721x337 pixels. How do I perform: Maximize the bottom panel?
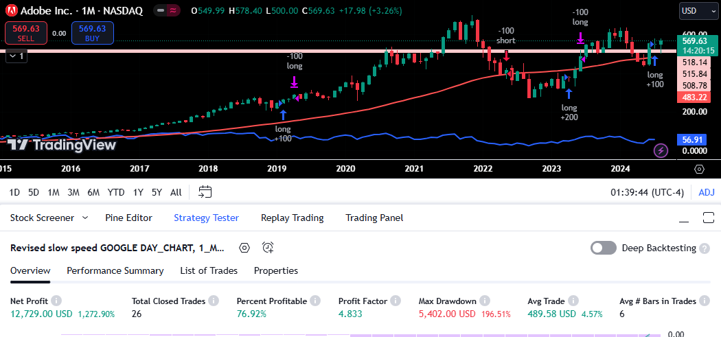point(709,218)
